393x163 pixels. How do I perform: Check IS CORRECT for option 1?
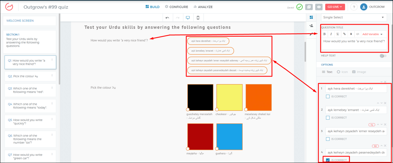point(328,96)
